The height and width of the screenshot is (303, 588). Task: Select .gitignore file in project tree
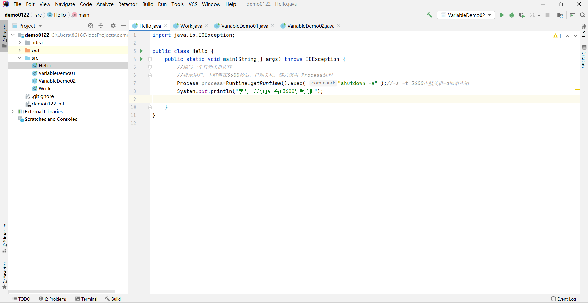(x=43, y=96)
